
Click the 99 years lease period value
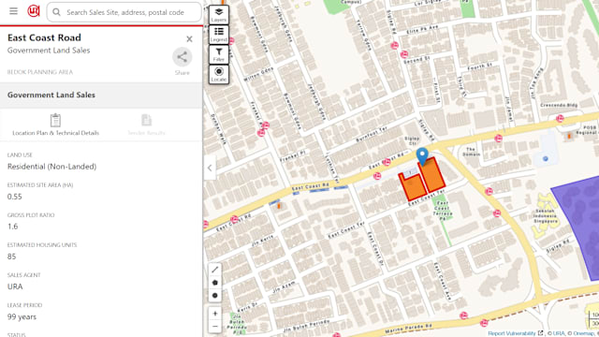[22, 316]
